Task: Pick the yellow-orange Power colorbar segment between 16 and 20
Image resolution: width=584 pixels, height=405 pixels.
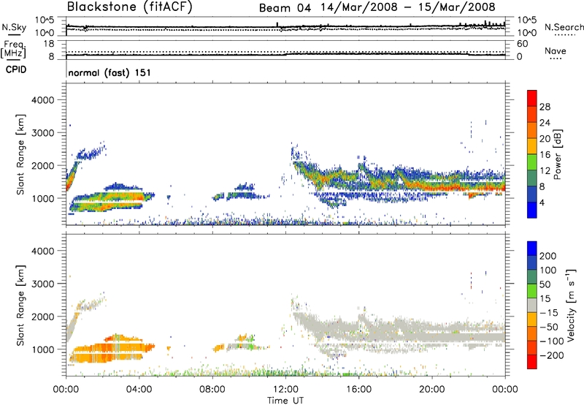Action: 532,146
